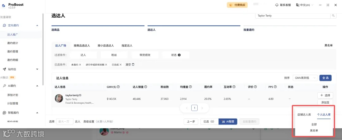Open the 粉丝 filter dropdown

tap(114, 55)
